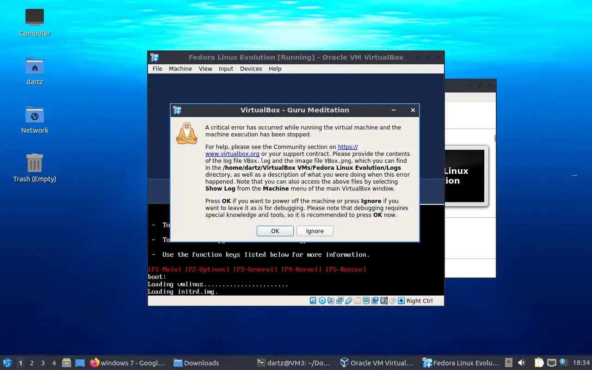Open the Trash (Empty) desktop icon
The height and width of the screenshot is (370, 592).
35,168
